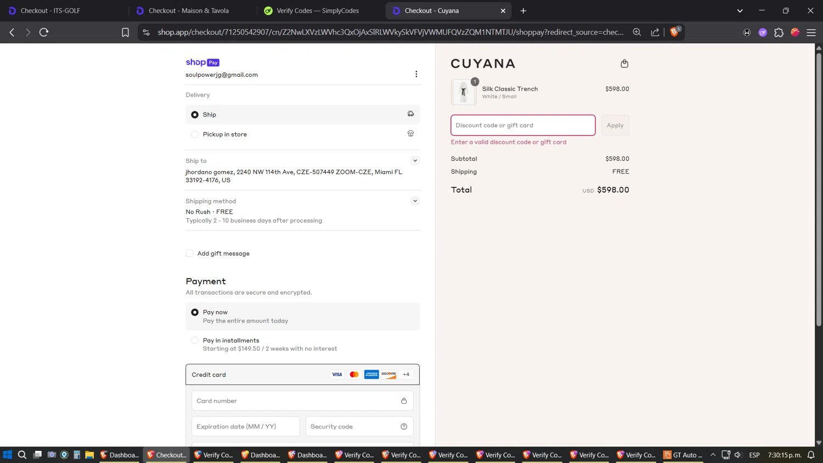Click the browser forward arrow
Screen dimensions: 823x463
(x=28, y=32)
